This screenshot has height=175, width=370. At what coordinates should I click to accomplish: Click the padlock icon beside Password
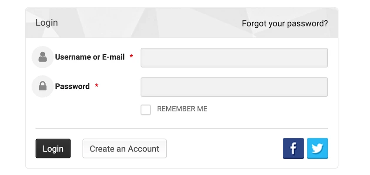(43, 86)
